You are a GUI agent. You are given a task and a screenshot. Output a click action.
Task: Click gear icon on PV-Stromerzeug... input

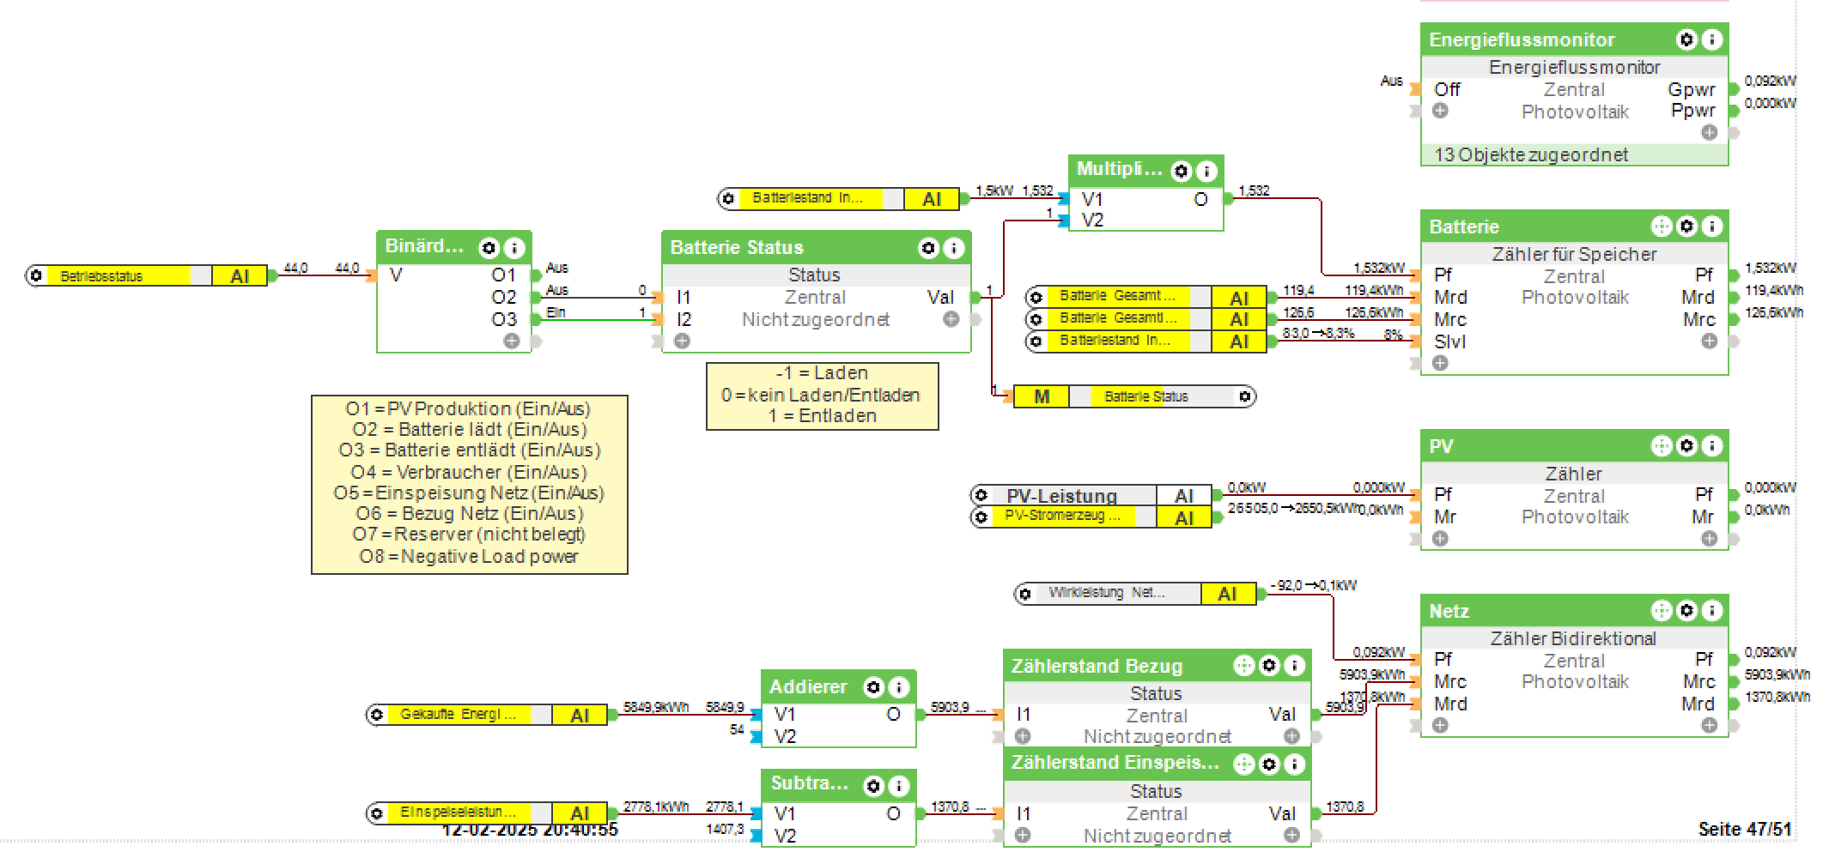(x=981, y=517)
